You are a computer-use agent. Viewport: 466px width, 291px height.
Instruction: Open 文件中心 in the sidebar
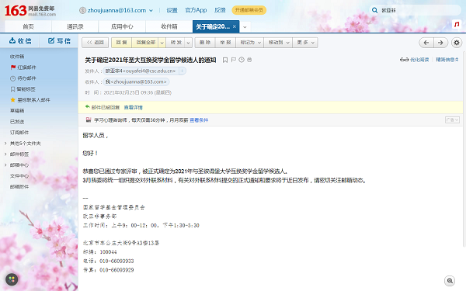point(19,176)
